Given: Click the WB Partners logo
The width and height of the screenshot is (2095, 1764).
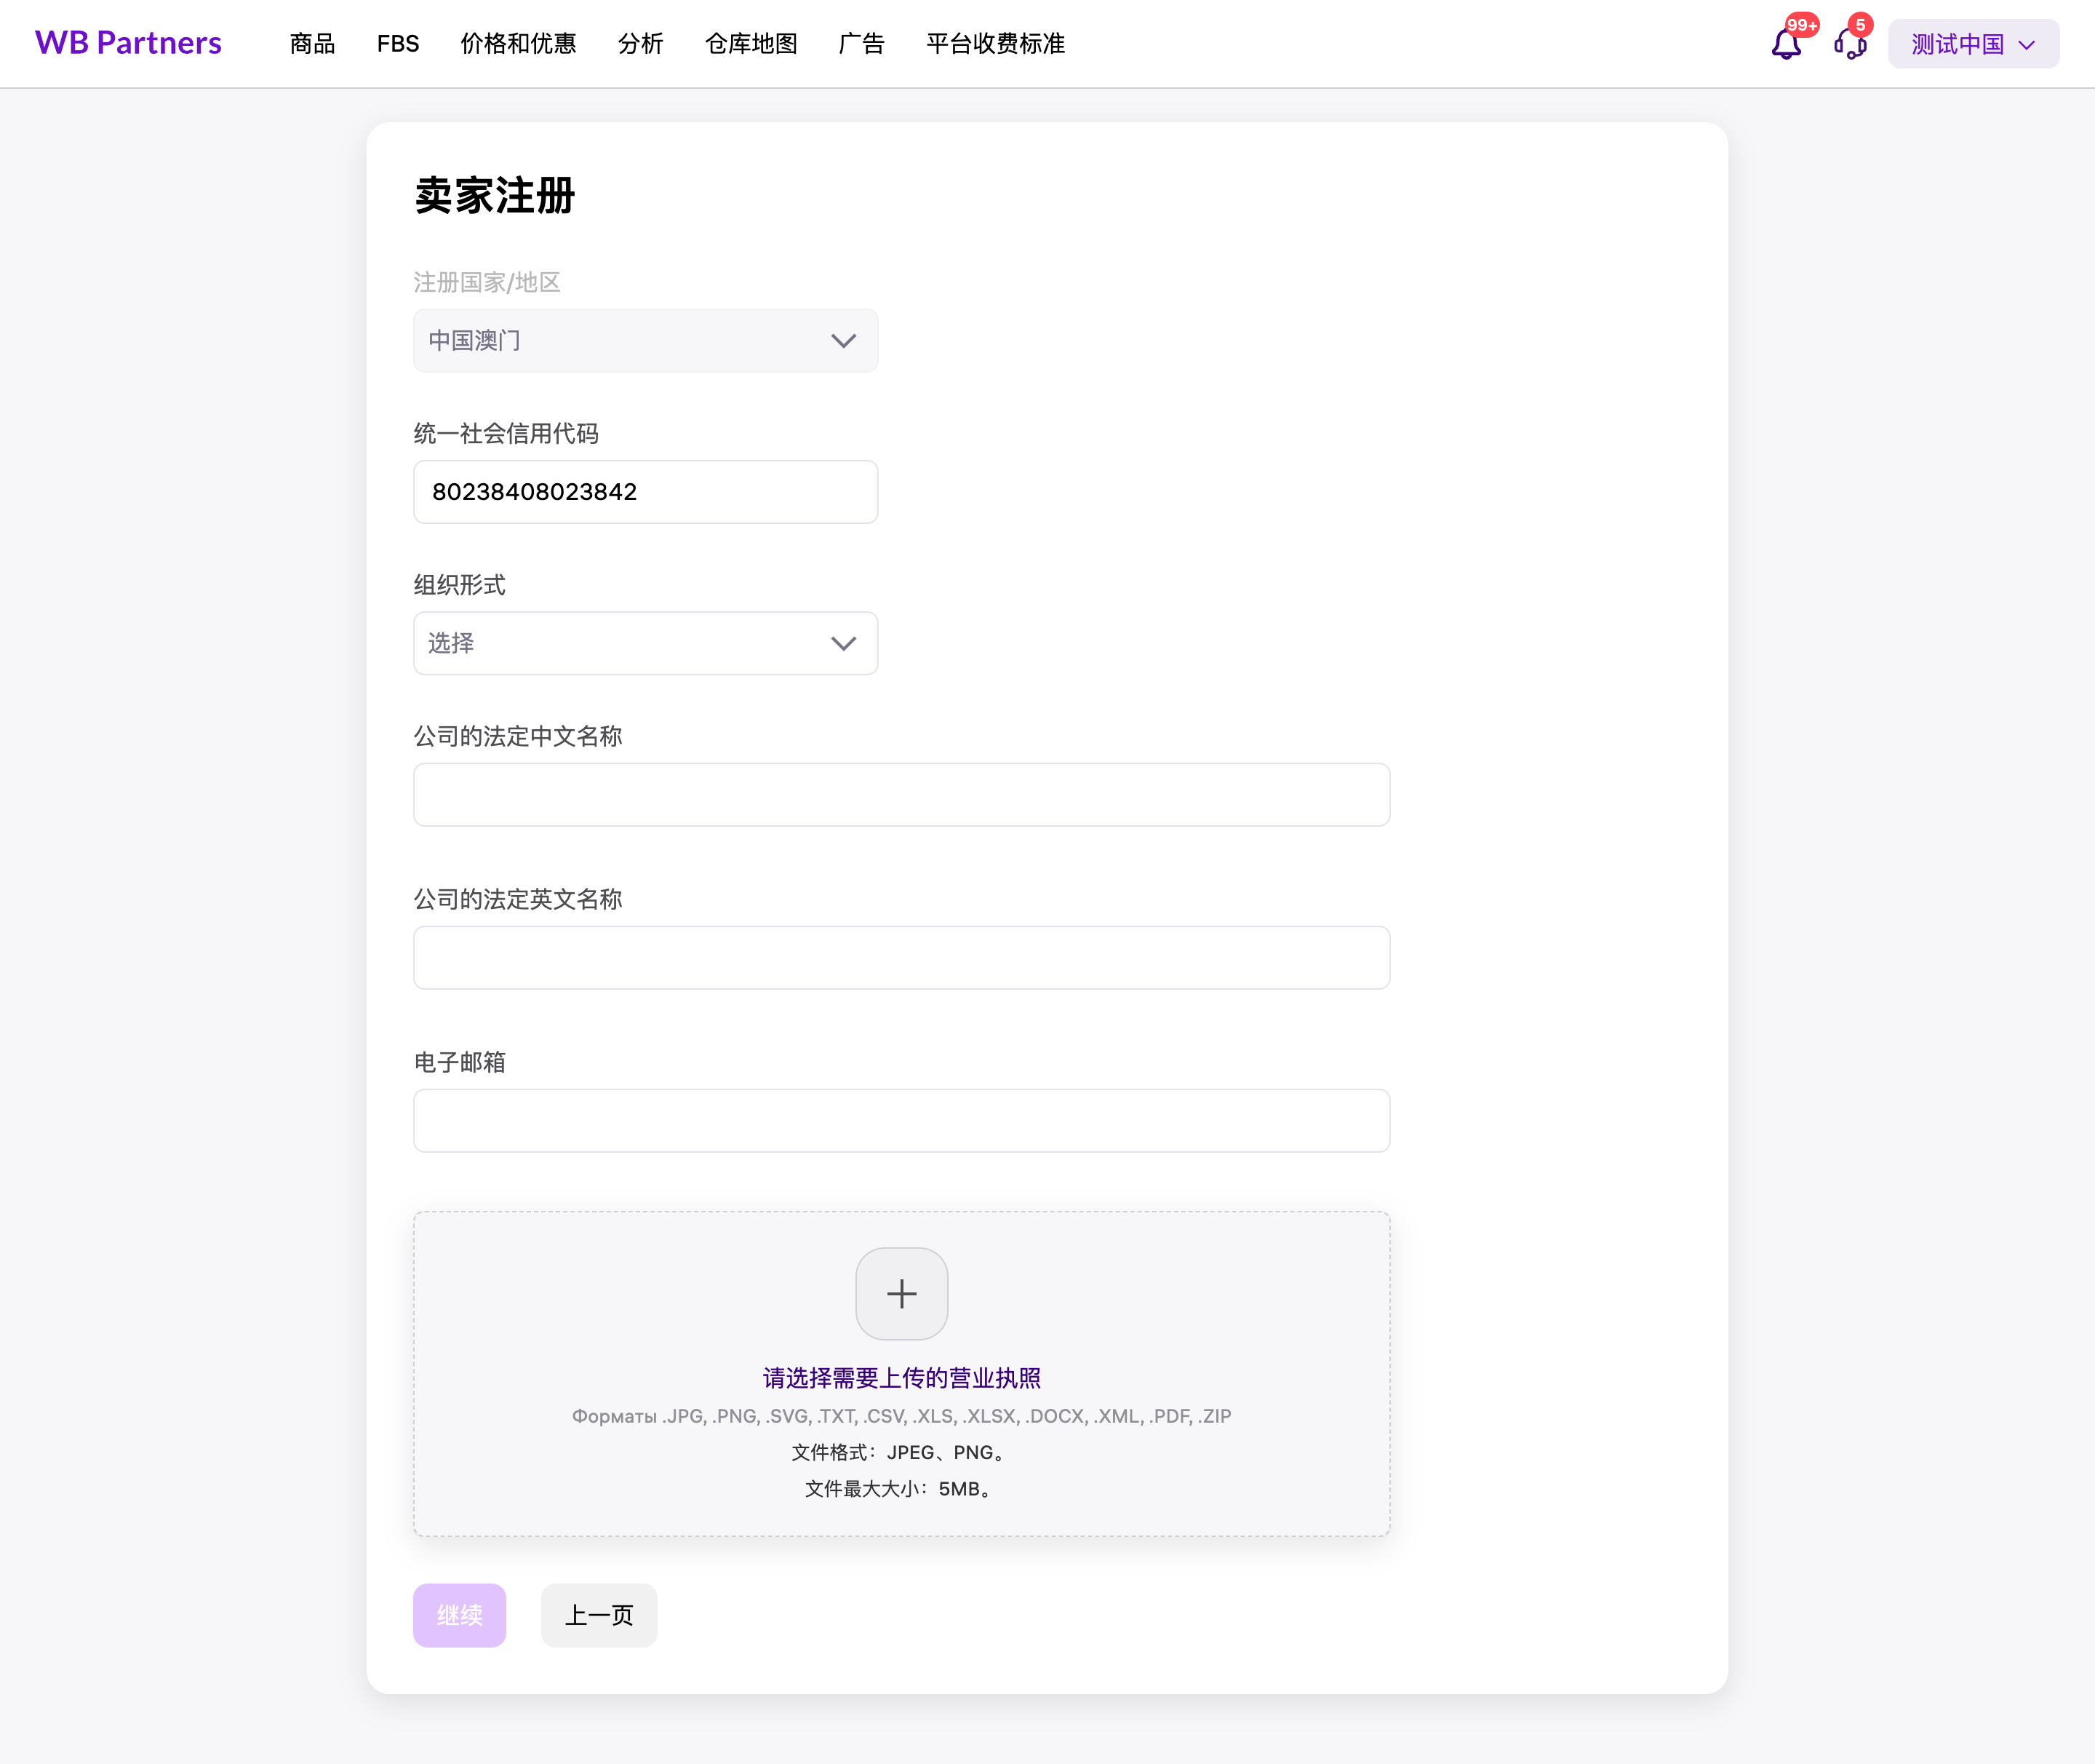Looking at the screenshot, I should point(128,43).
